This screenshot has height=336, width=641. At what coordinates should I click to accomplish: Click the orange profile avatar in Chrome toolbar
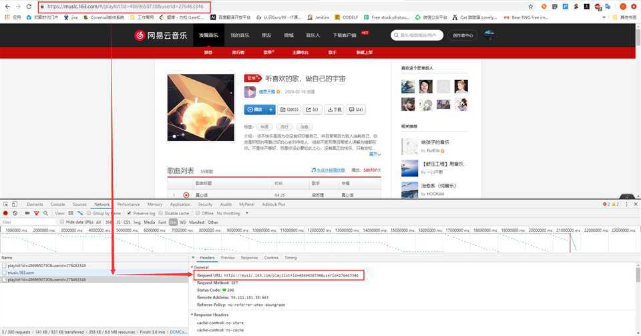623,7
